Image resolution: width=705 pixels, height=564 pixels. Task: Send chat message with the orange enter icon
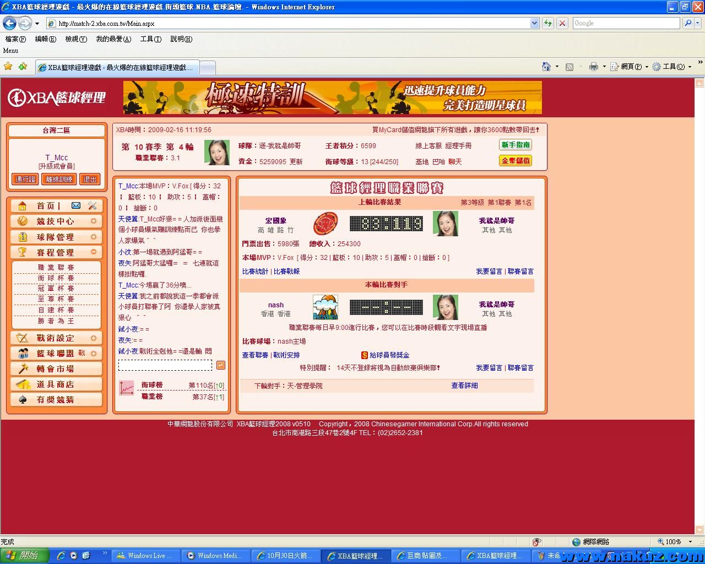(x=220, y=365)
